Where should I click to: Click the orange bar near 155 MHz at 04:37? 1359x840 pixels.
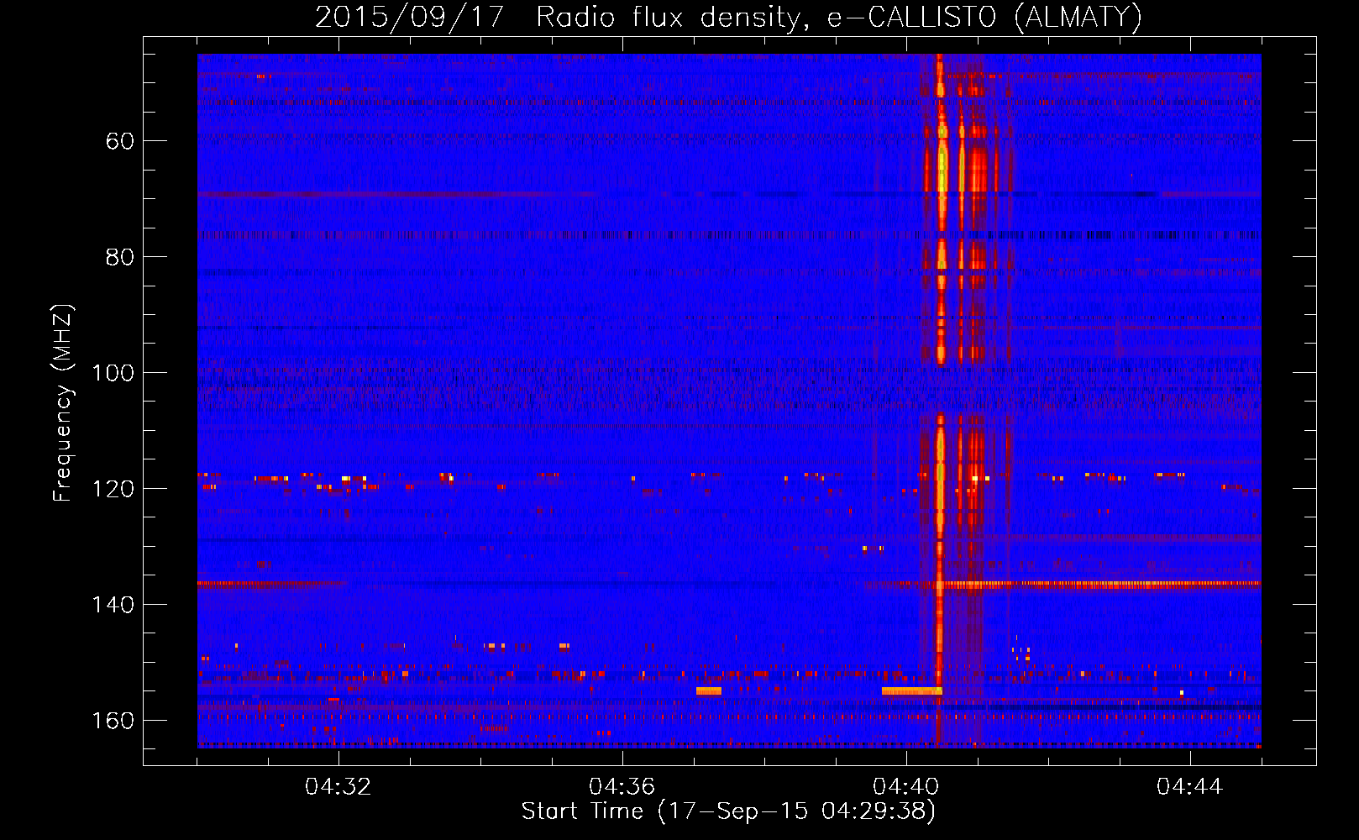(709, 690)
